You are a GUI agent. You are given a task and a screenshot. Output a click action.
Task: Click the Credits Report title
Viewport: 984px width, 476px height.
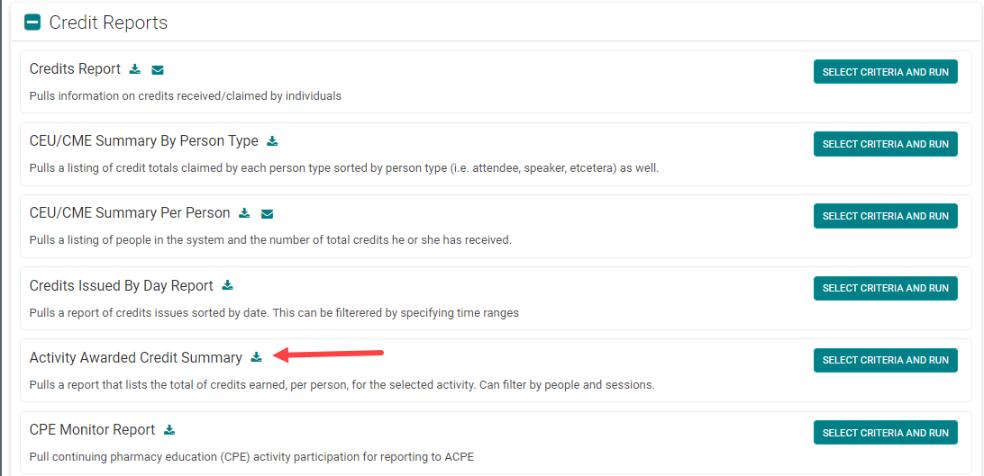point(75,69)
